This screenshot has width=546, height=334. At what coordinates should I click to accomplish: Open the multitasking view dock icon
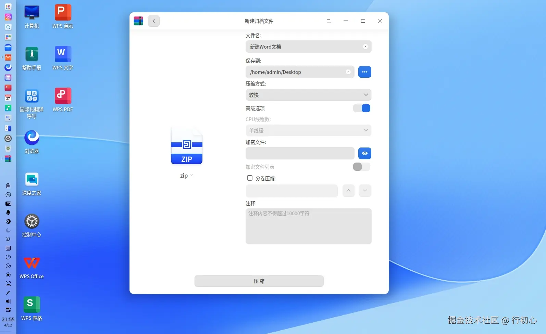[x=8, y=37]
